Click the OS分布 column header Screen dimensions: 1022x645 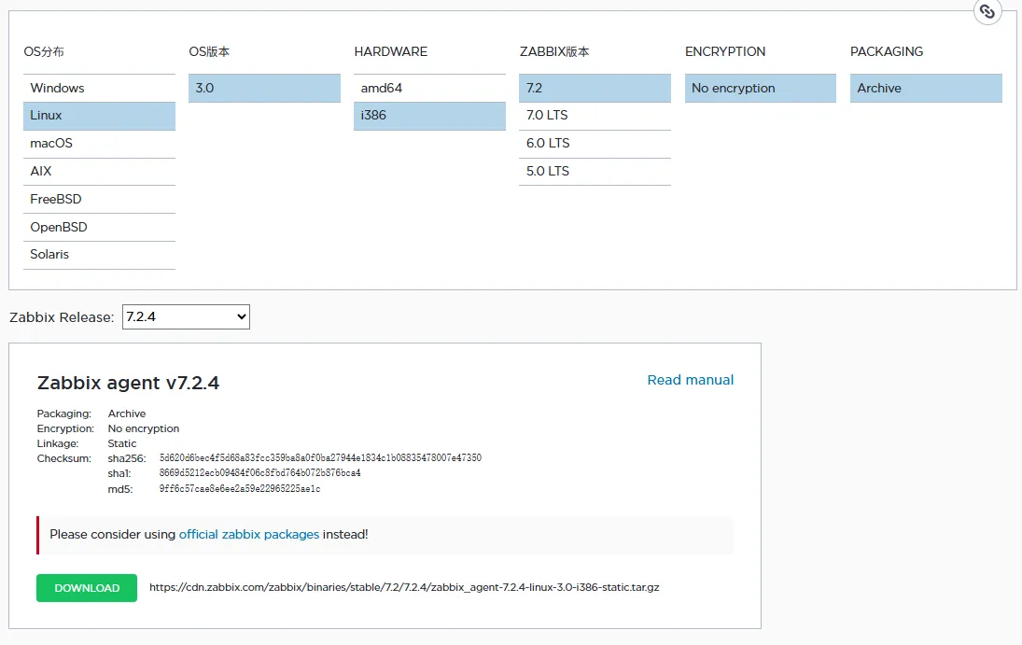tap(44, 51)
